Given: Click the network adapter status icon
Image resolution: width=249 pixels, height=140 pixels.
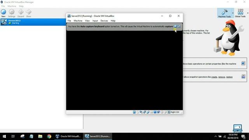Looking at the screenshot, I should point(144,112).
